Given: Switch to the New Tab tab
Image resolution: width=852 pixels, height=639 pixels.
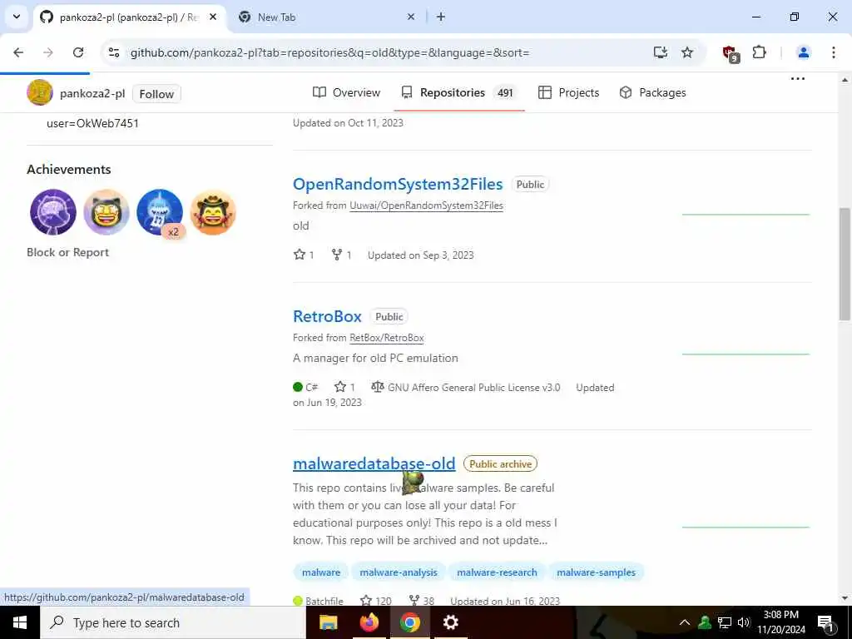Looking at the screenshot, I should click(x=326, y=17).
